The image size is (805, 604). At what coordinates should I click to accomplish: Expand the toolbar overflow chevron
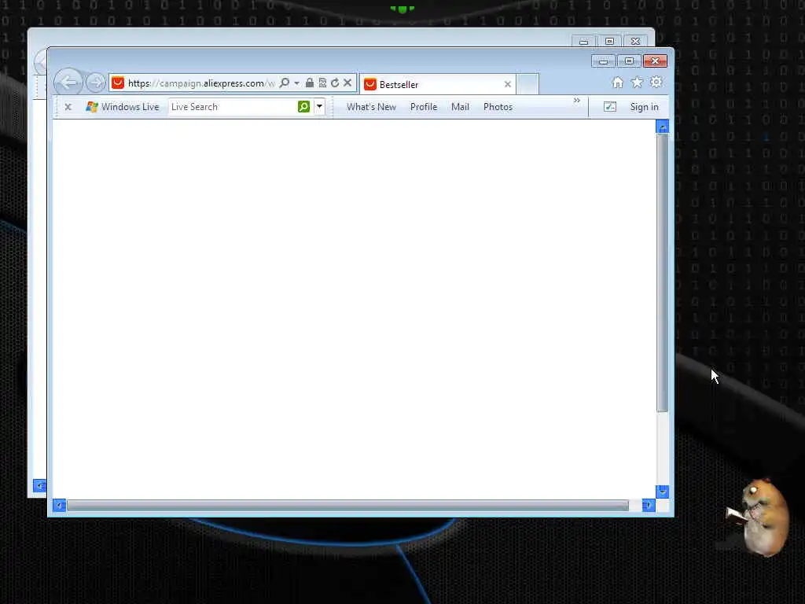(576, 100)
